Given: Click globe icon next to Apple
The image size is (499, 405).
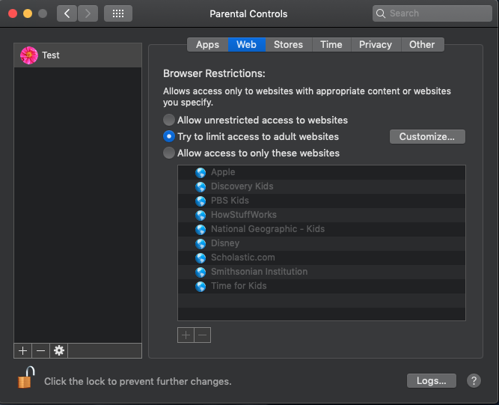Looking at the screenshot, I should click(200, 172).
